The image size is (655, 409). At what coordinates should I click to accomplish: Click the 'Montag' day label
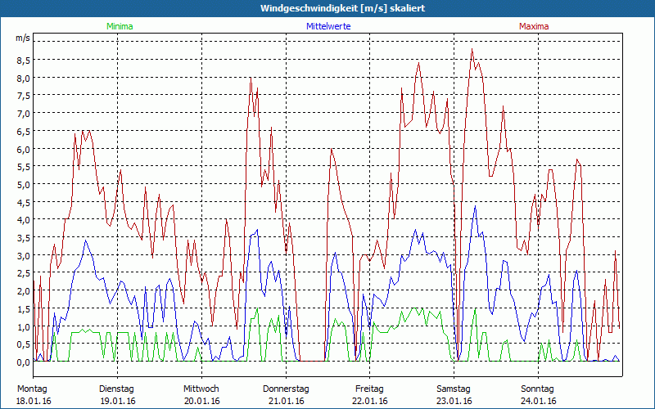[x=34, y=389]
